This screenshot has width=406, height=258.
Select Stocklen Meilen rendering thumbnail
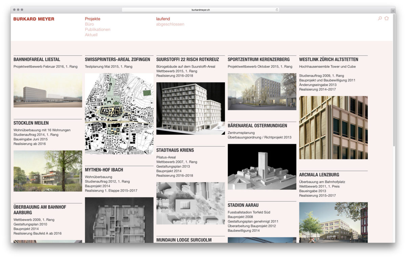(48, 171)
